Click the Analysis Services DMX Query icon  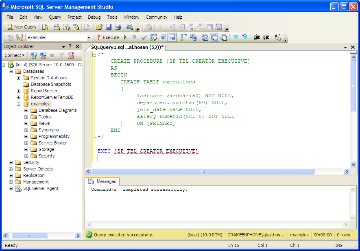click(x=66, y=27)
